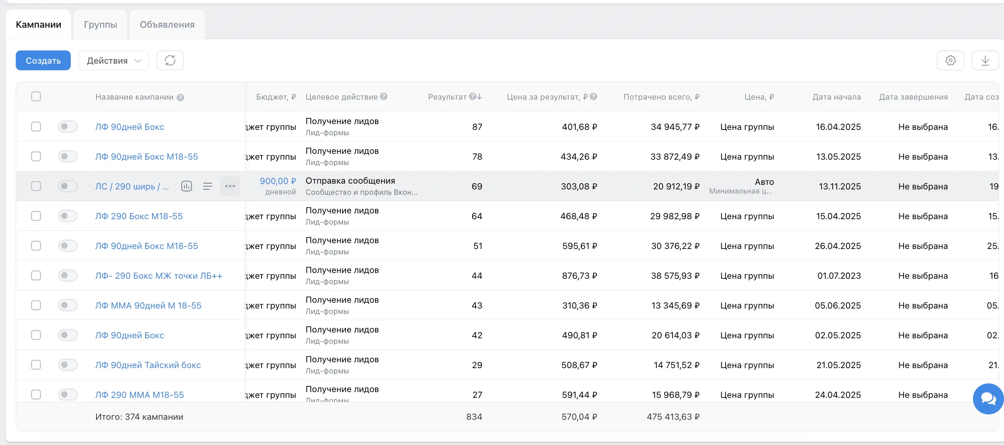
Task: Switch to the Объявления tab
Action: point(167,24)
